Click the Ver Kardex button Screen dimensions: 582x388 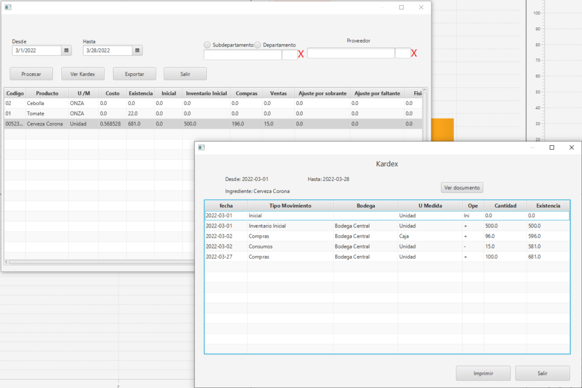tap(83, 74)
